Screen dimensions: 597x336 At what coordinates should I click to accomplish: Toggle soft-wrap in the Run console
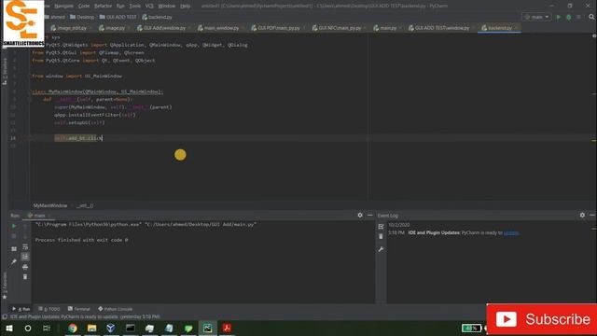pyautogui.click(x=25, y=246)
